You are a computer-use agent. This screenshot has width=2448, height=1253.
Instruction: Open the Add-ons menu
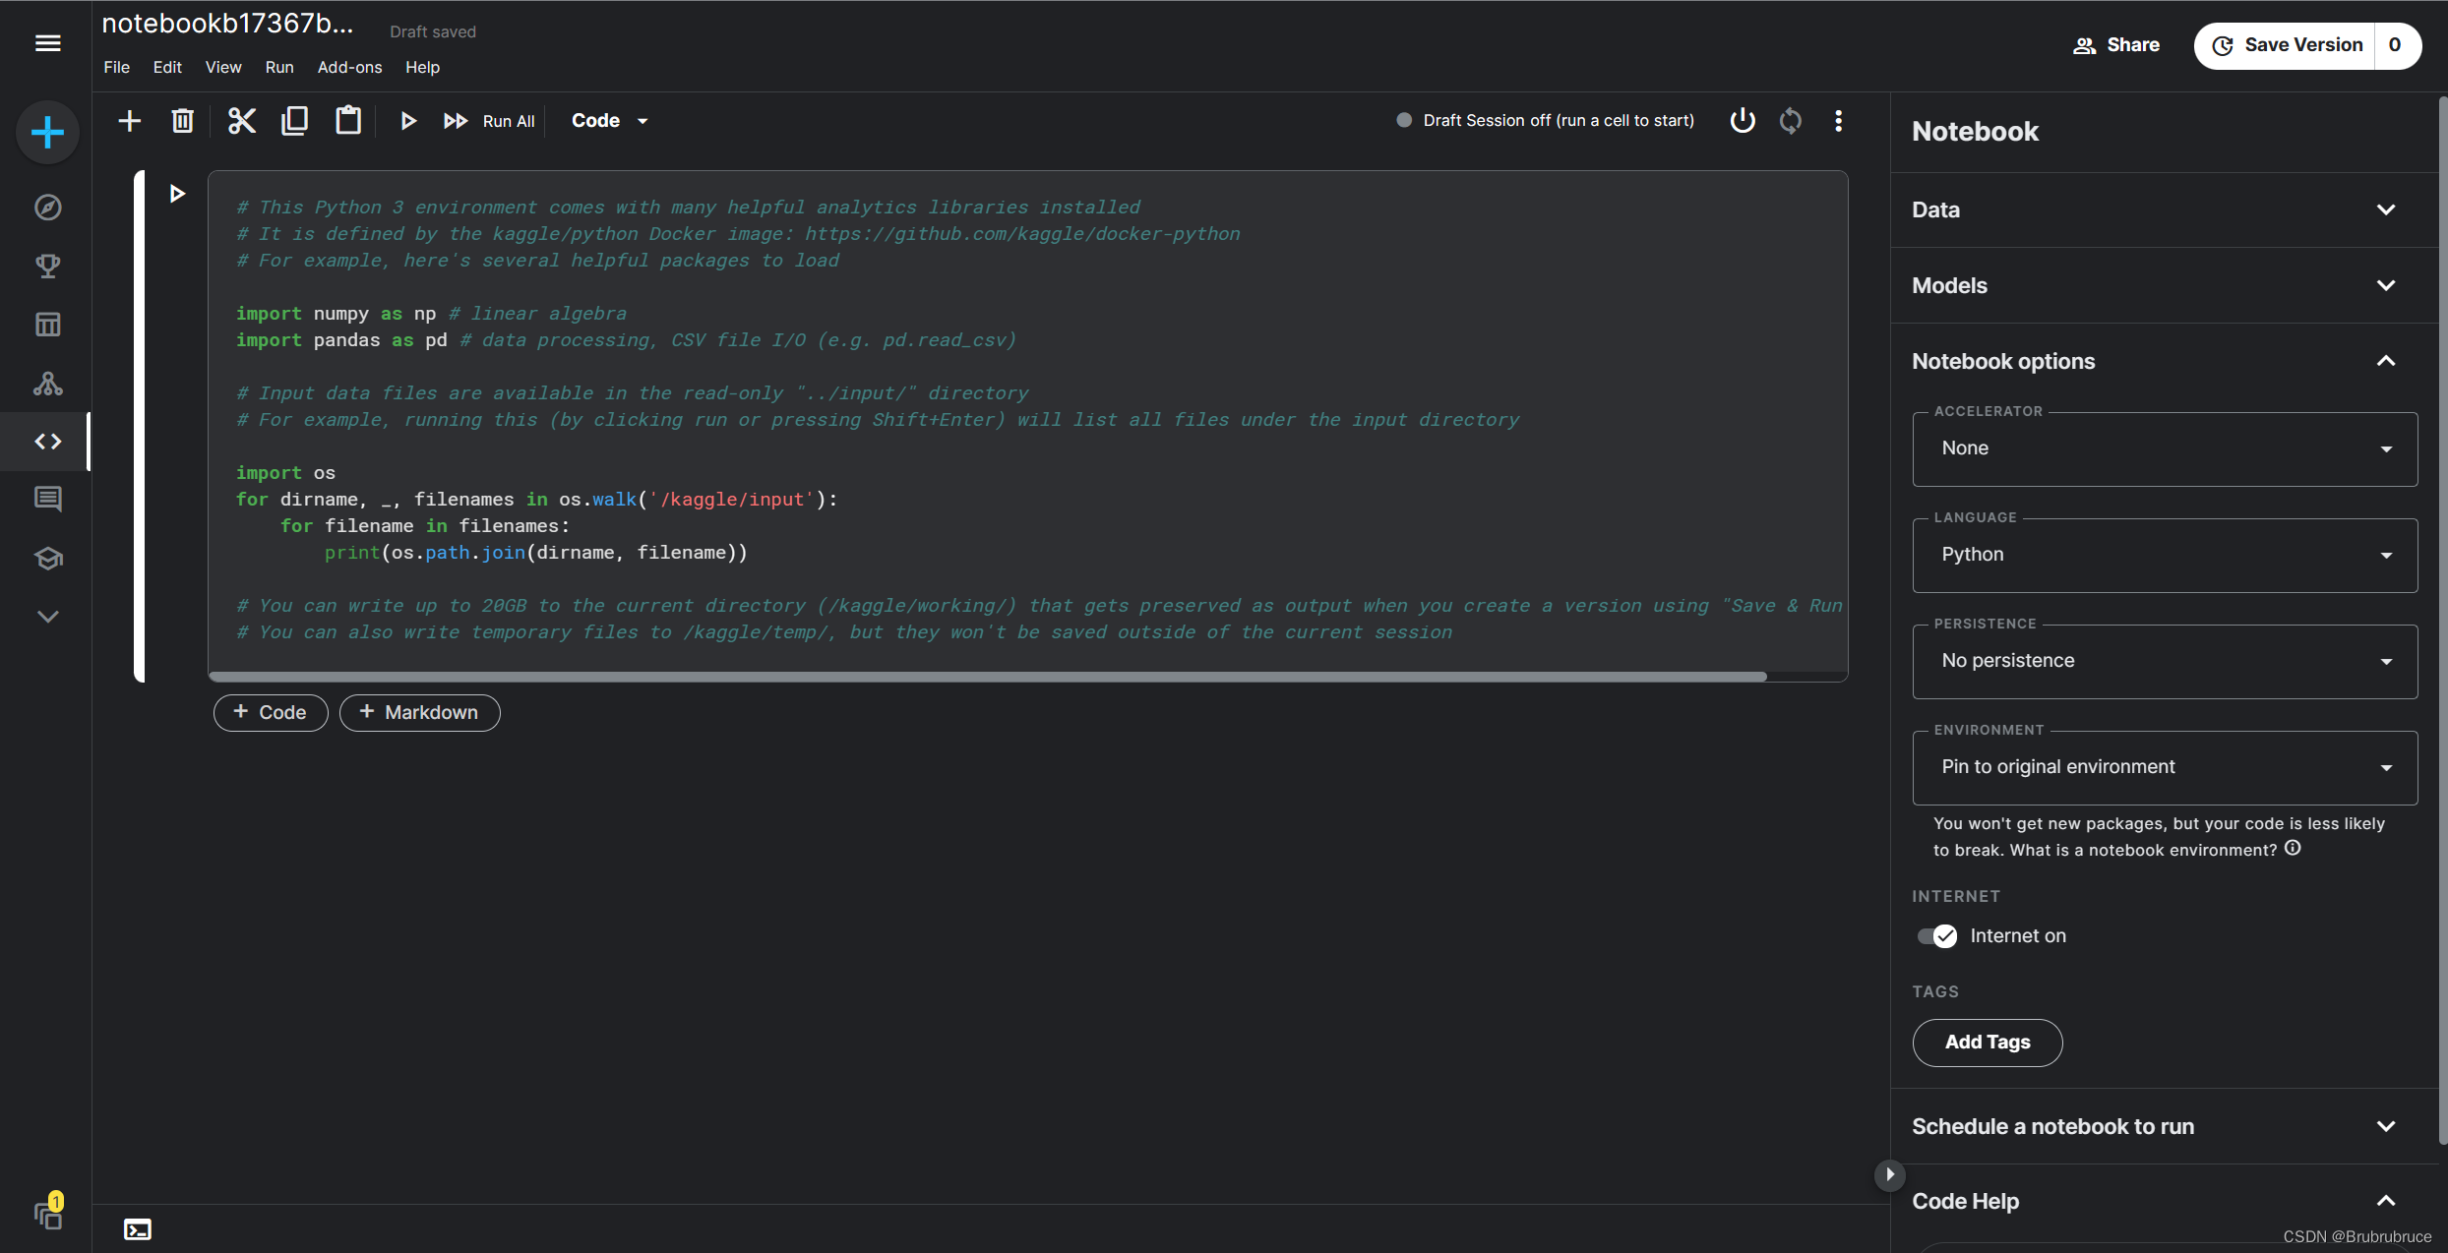[349, 67]
